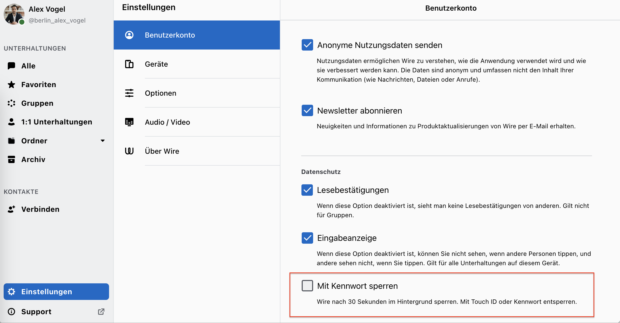Open the Geräte settings tab
This screenshot has width=620, height=323.
coord(197,64)
